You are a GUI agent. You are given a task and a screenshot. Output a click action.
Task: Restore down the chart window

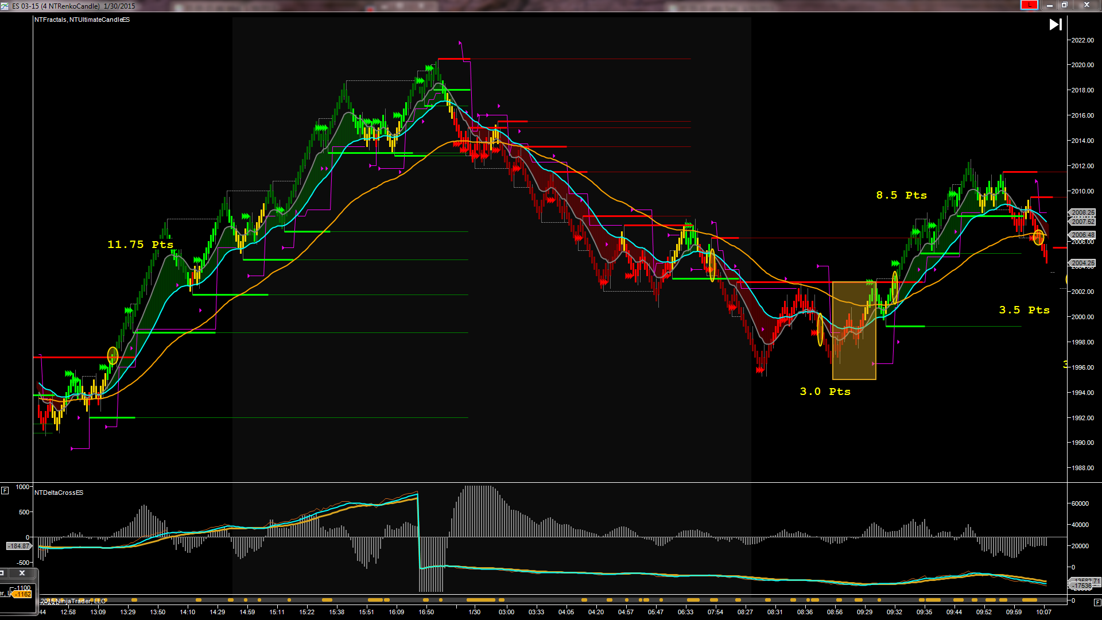(x=1065, y=5)
